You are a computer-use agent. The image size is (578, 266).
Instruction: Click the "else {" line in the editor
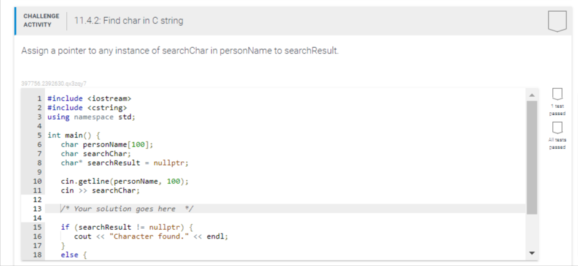tap(75, 254)
